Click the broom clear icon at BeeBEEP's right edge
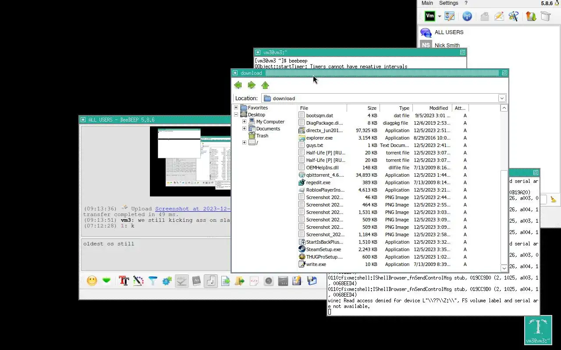 pyautogui.click(x=554, y=199)
